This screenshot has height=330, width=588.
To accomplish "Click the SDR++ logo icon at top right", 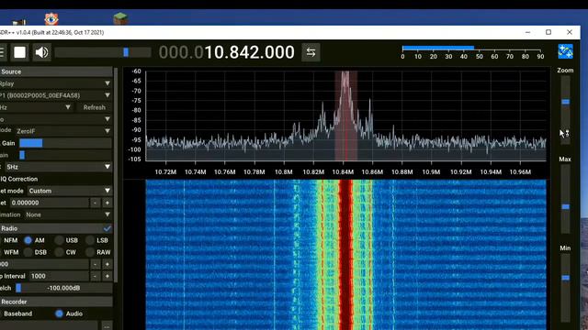I will [x=565, y=51].
